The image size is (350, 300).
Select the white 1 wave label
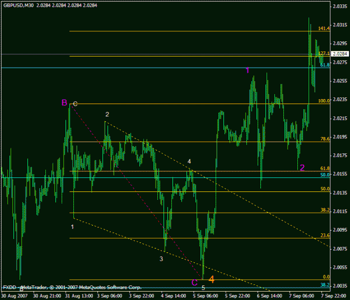[72, 227]
